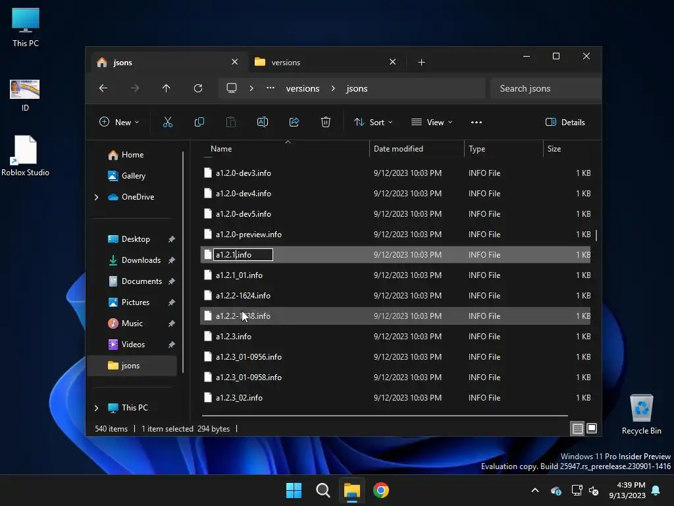
Task: Go back with the left arrow
Action: 103,88
